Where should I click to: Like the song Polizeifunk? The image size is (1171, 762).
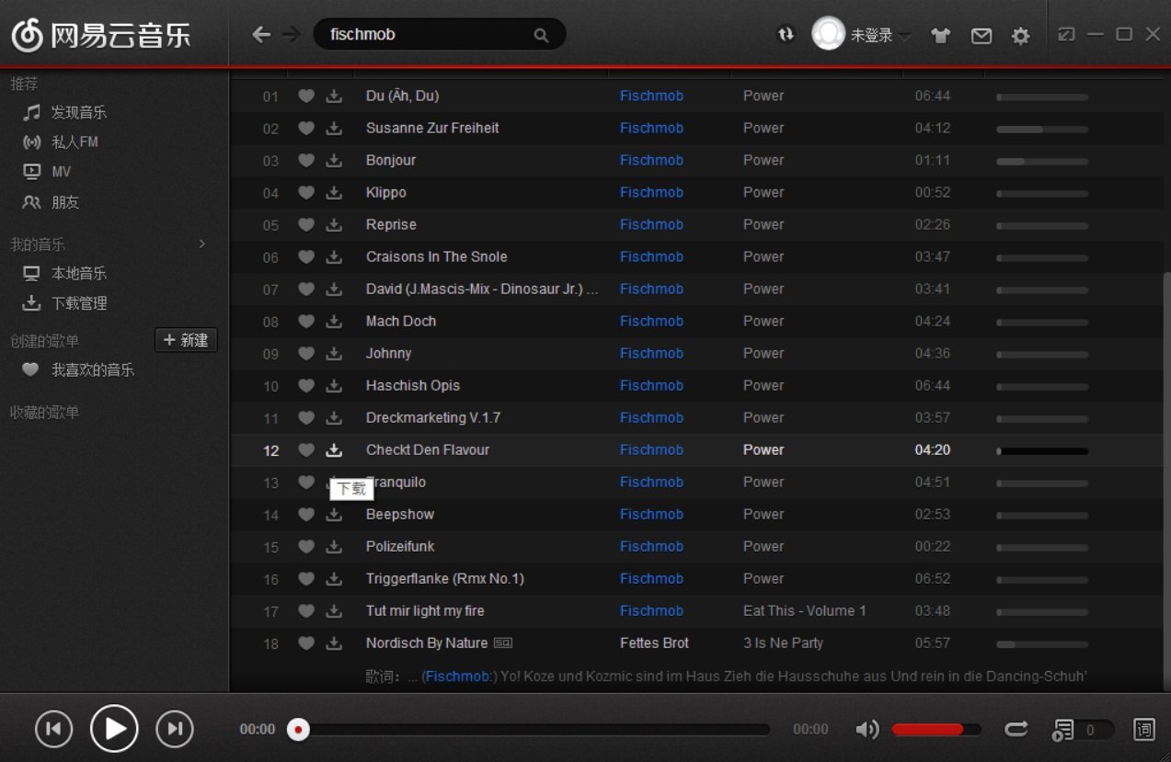tap(306, 546)
